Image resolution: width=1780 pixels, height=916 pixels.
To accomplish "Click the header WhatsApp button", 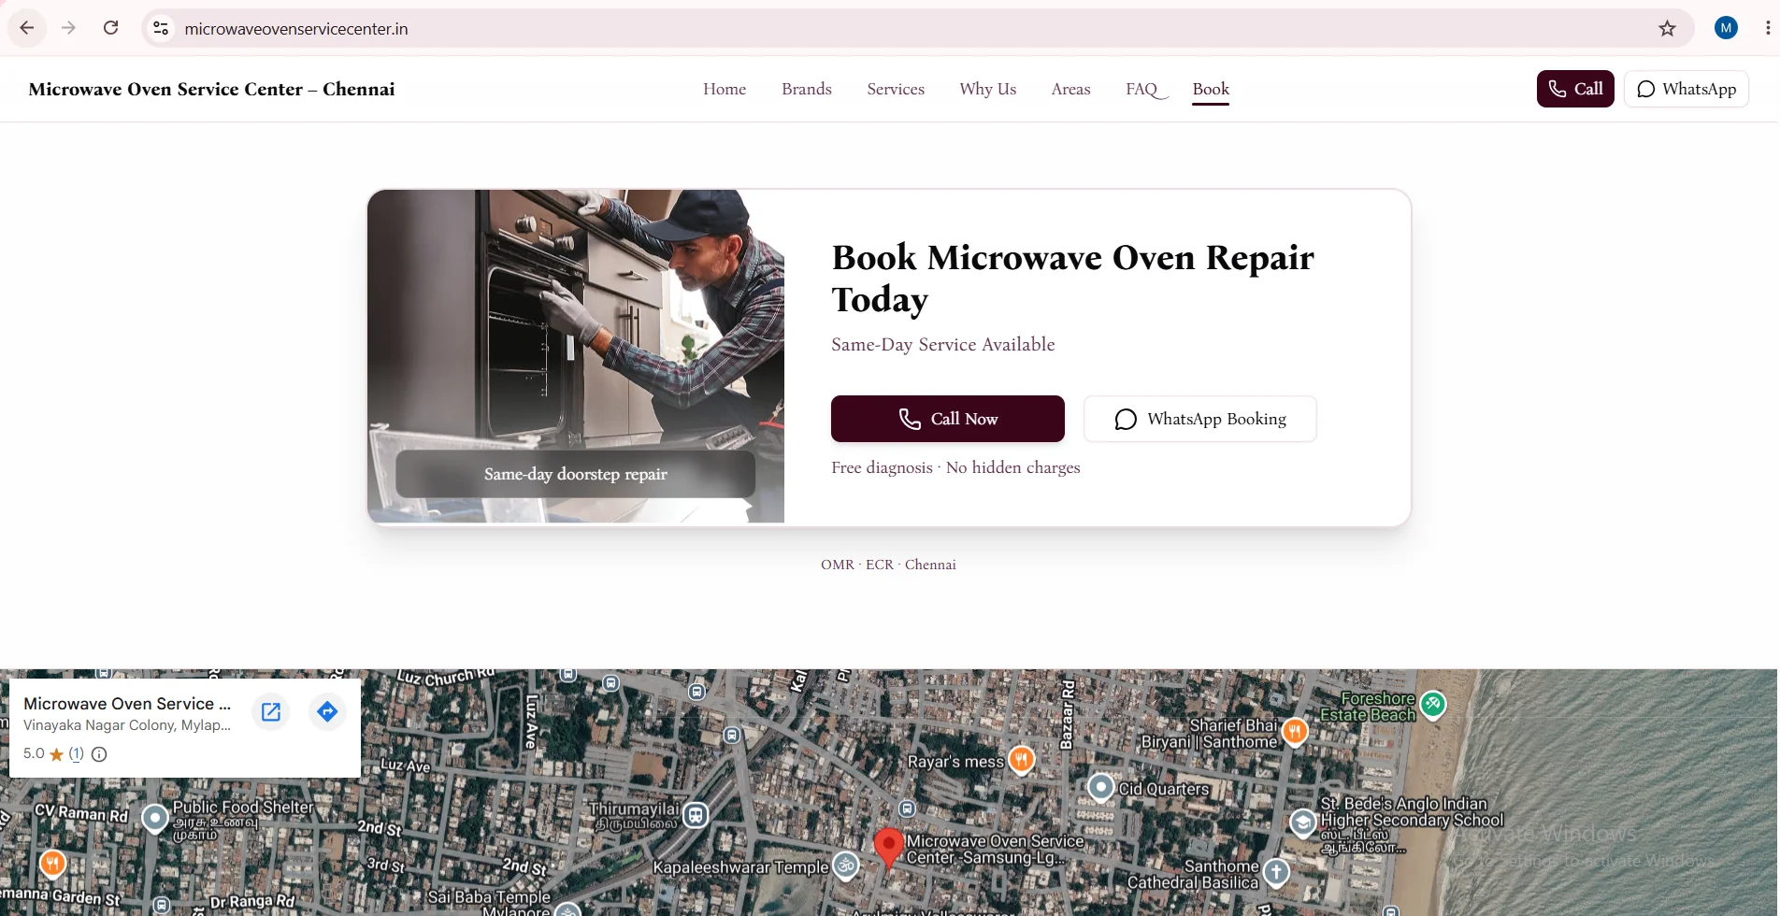I will 1687,89.
